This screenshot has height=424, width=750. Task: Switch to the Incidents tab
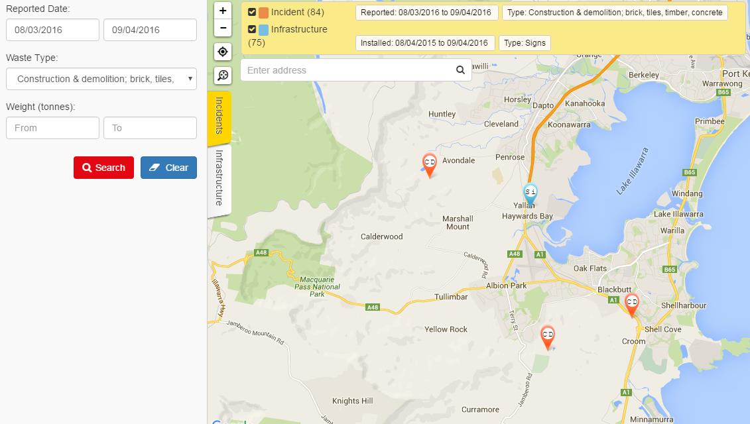point(219,117)
